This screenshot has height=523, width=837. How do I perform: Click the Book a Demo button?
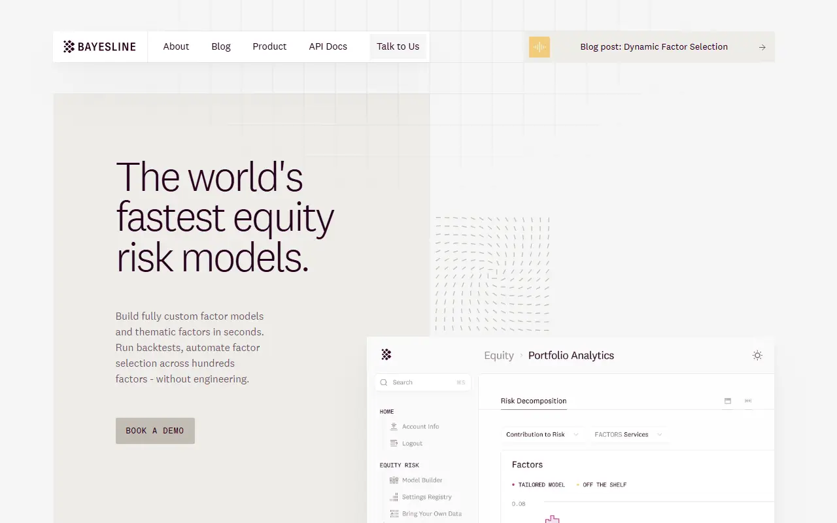pos(155,431)
